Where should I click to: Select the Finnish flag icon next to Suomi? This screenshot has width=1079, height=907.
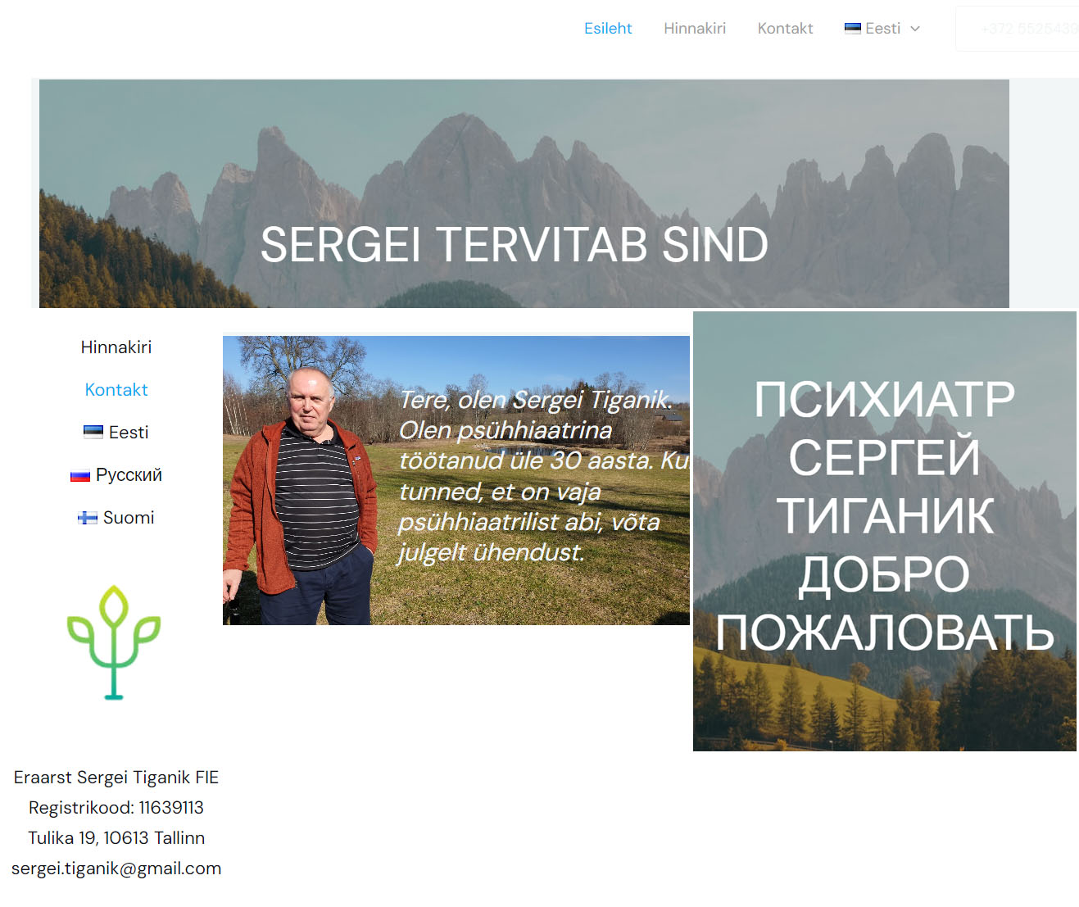point(86,517)
